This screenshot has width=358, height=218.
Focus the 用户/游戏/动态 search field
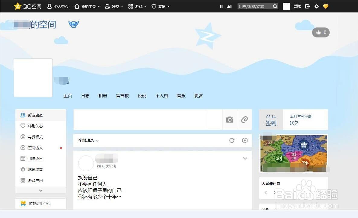tap(254, 6)
